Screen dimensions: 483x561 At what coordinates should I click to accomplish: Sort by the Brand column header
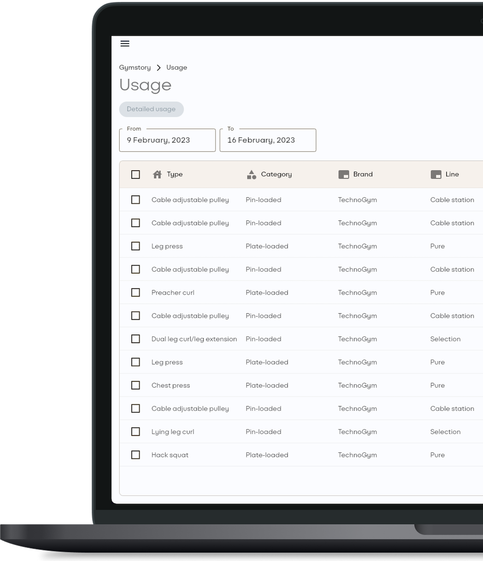(363, 174)
